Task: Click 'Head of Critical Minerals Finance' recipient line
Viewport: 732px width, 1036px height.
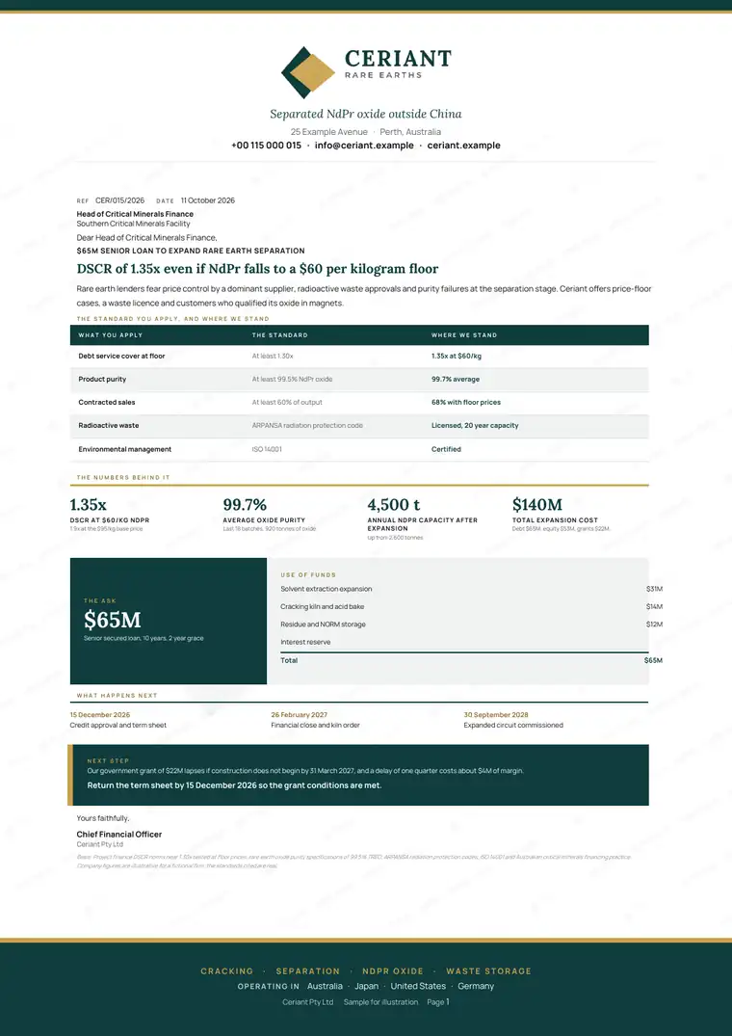Action: pyautogui.click(x=135, y=214)
